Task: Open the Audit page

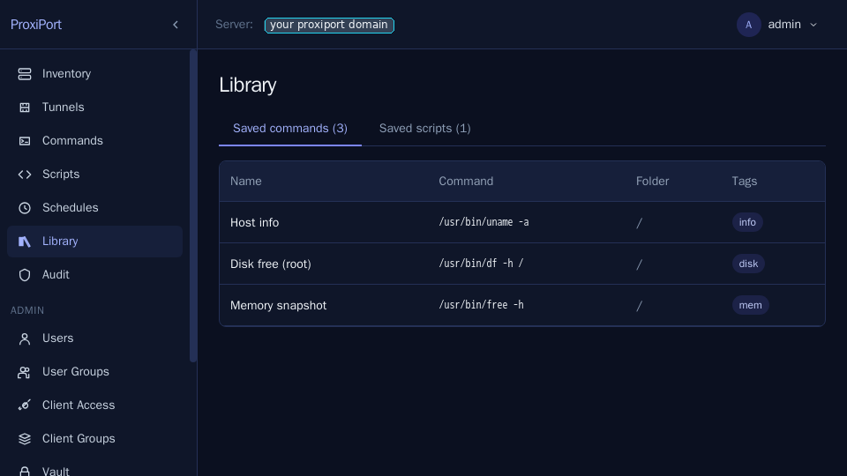Action: (94, 275)
